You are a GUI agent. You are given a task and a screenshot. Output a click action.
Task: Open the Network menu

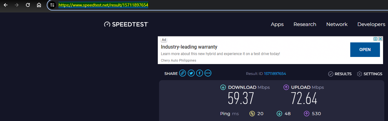[337, 24]
